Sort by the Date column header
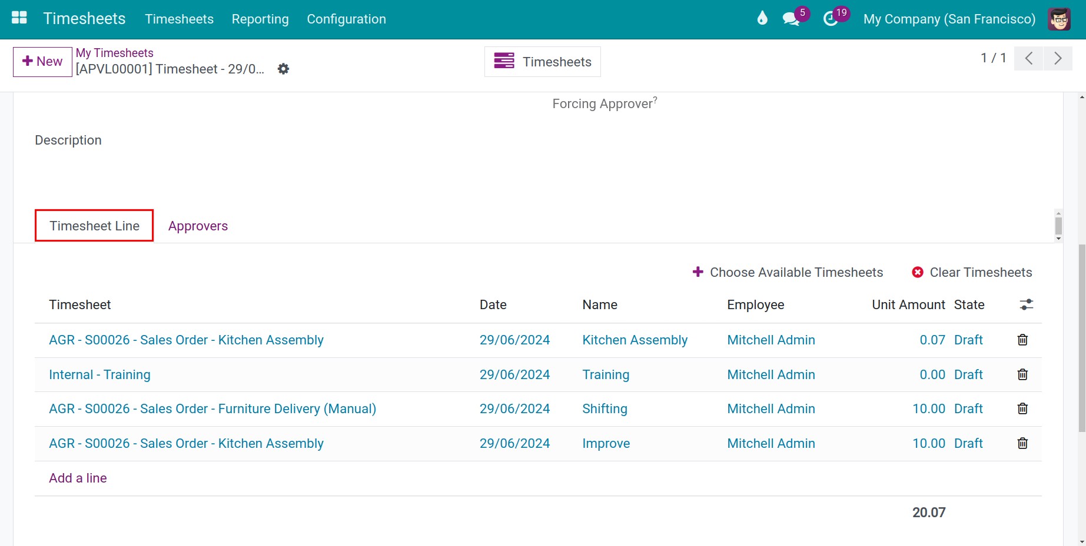1086x546 pixels. [493, 304]
